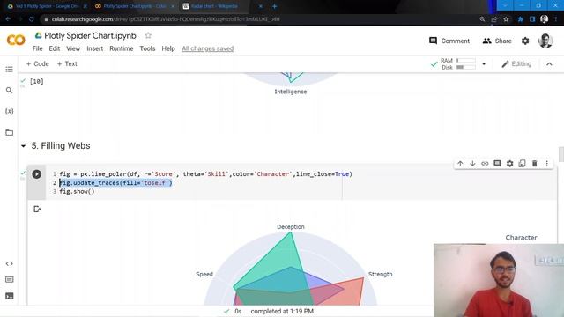
Task: Open the cell editor settings gear
Action: click(x=509, y=164)
